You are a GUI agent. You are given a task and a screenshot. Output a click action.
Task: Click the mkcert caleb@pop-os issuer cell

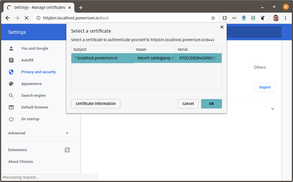pyautogui.click(x=154, y=58)
